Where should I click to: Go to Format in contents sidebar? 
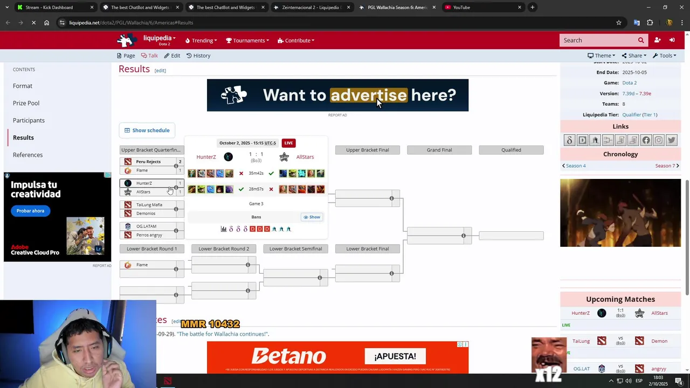[x=23, y=86]
